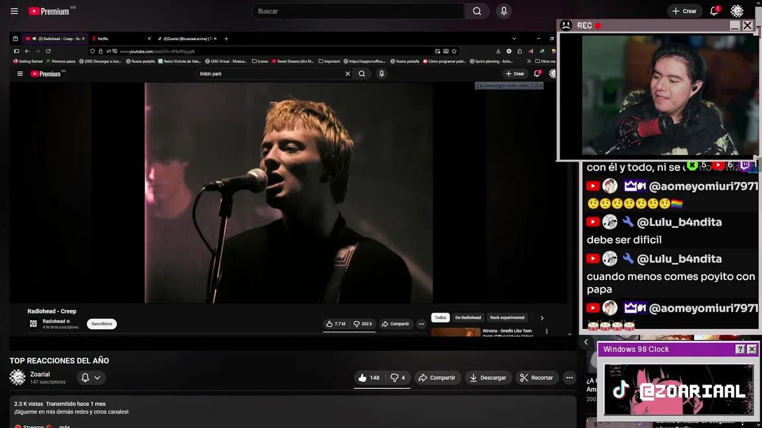
Task: Click inner YouTube search magnifier button
Action: pyautogui.click(x=362, y=74)
